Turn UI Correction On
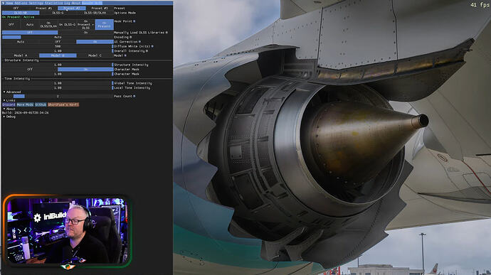 (x=95, y=42)
